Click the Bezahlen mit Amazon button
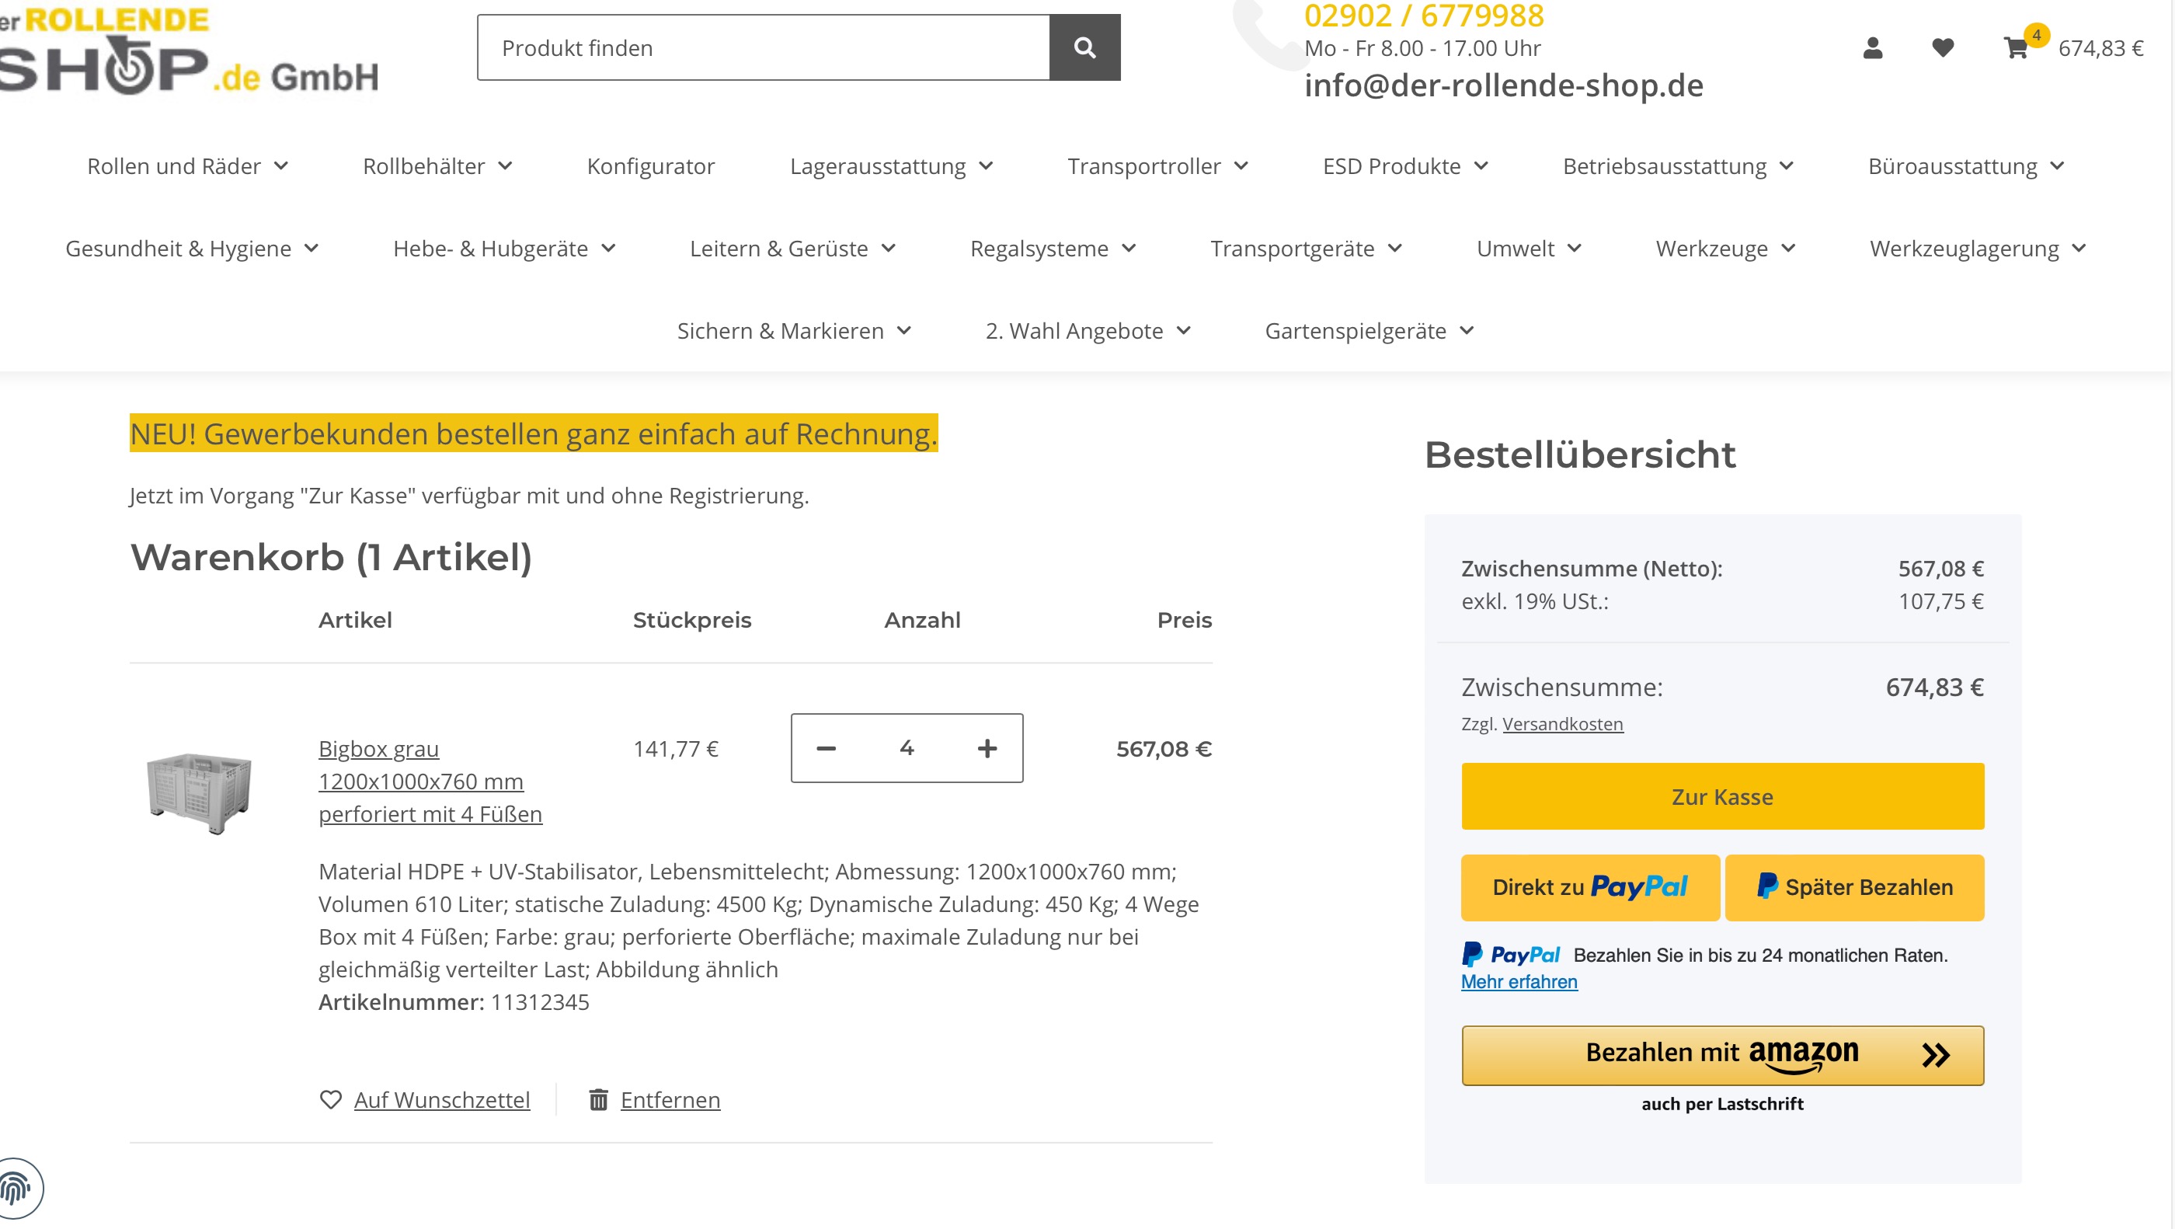 tap(1721, 1055)
